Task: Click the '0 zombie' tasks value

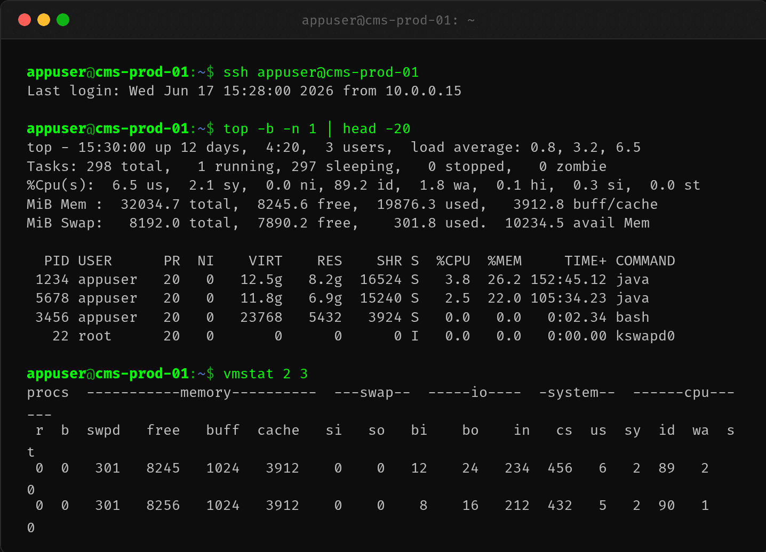Action: click(x=573, y=166)
